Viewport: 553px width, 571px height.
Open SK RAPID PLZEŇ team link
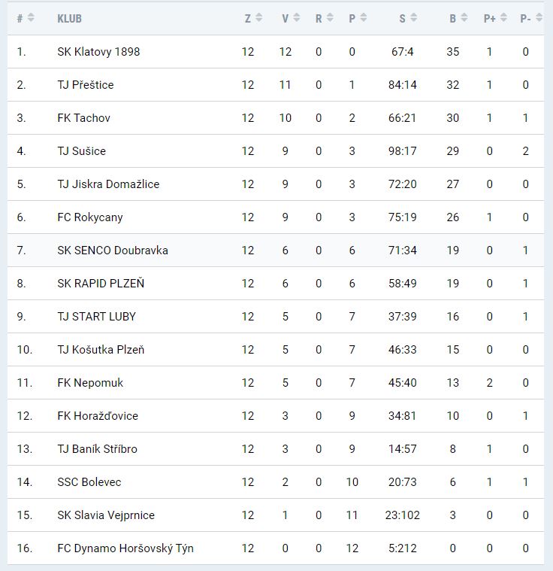[101, 284]
